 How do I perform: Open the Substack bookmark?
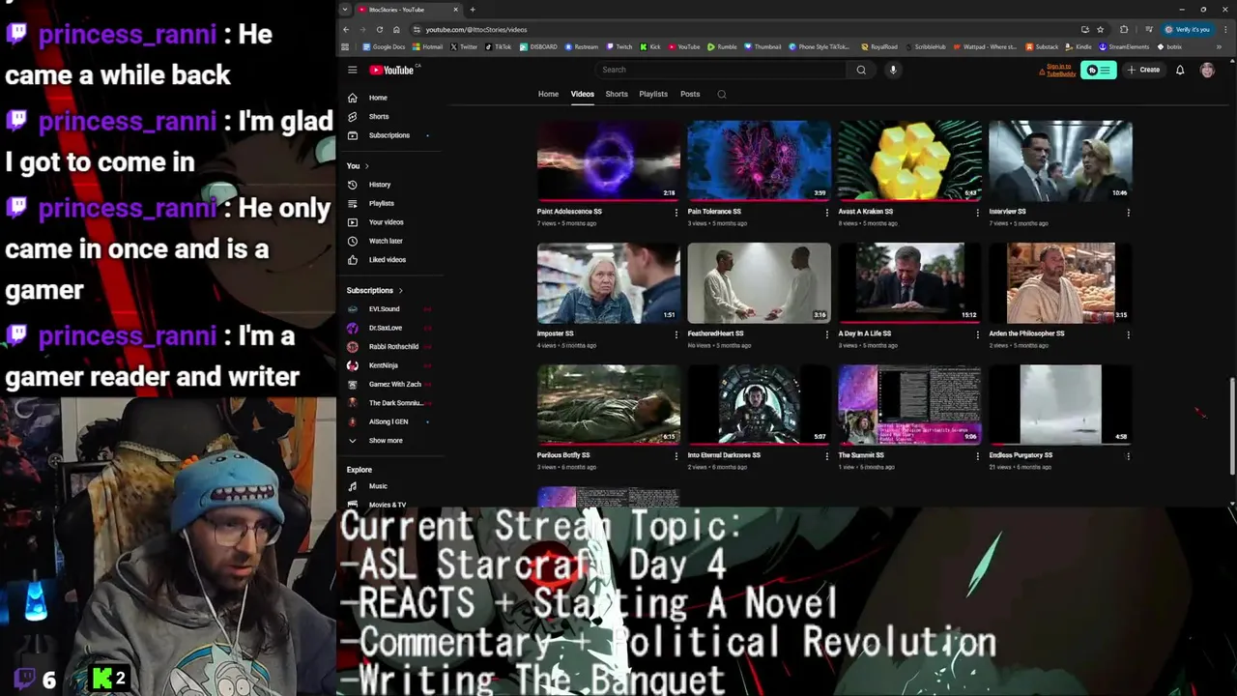click(x=1042, y=46)
